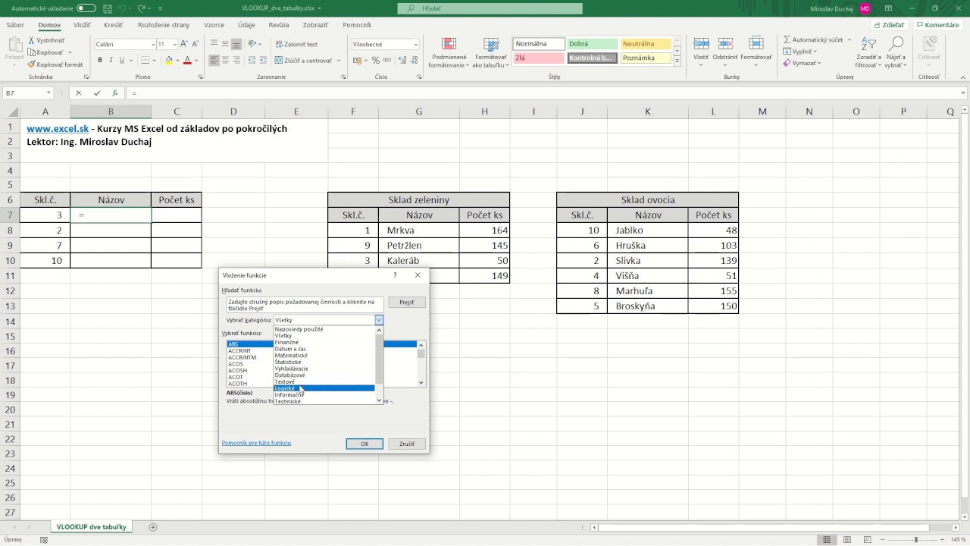The image size is (970, 546).
Task: Select the Dobrá cell style
Action: coord(592,44)
